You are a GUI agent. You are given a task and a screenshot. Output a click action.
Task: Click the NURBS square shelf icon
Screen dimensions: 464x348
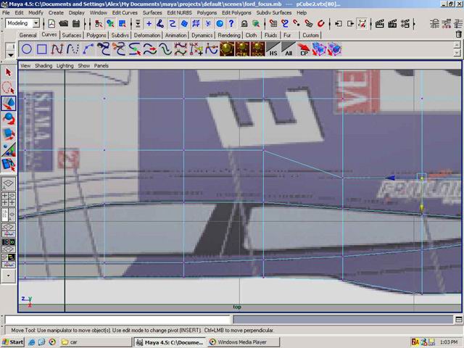(x=42, y=49)
